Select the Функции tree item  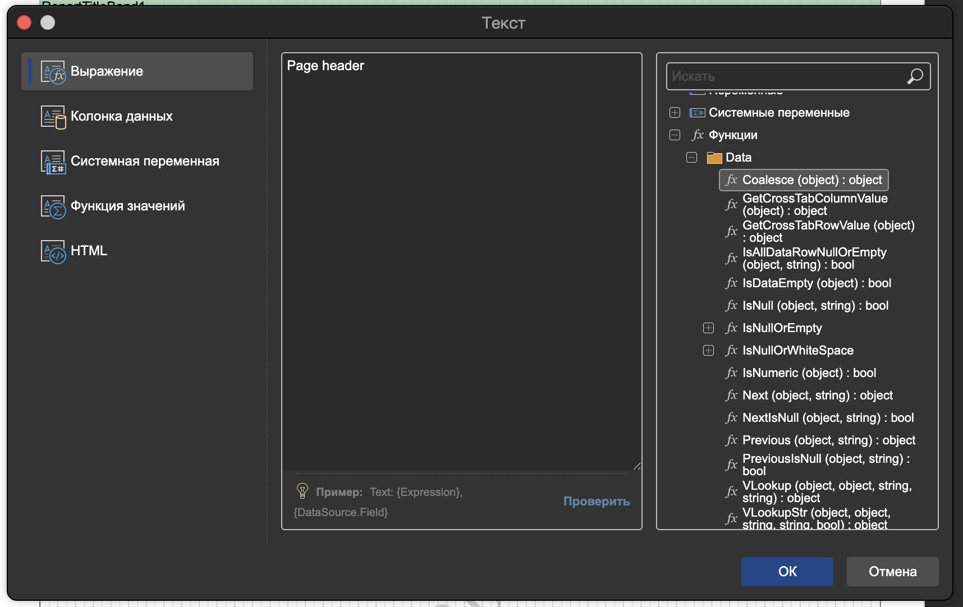733,135
